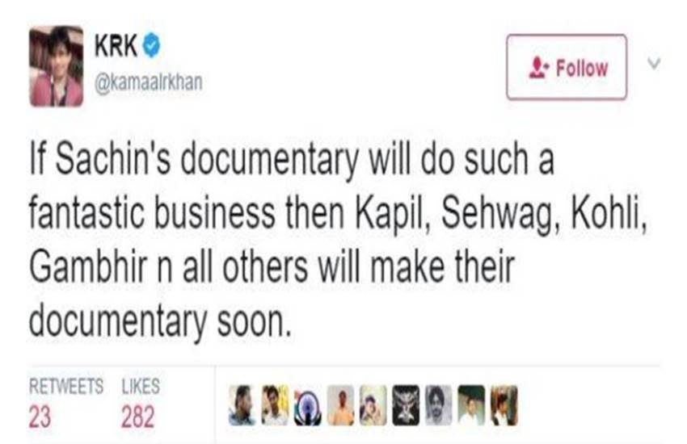Open the avatar of man in orange shirt
The width and height of the screenshot is (687, 444).
point(340,405)
